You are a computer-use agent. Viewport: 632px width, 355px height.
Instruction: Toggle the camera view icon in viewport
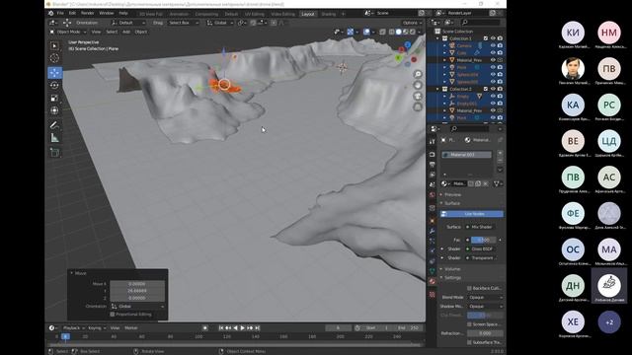(x=418, y=97)
